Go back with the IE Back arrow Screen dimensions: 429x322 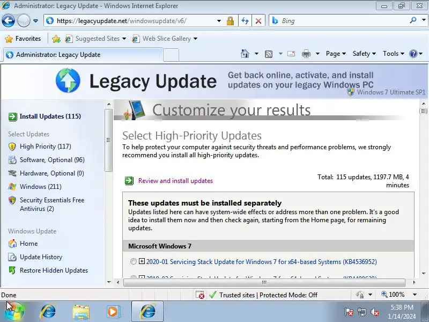tap(8, 20)
